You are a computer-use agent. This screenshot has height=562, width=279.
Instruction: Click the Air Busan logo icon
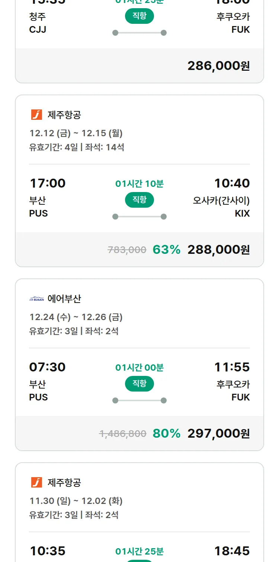click(x=36, y=299)
